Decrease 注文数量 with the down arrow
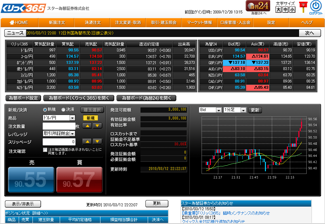 click(97, 125)
